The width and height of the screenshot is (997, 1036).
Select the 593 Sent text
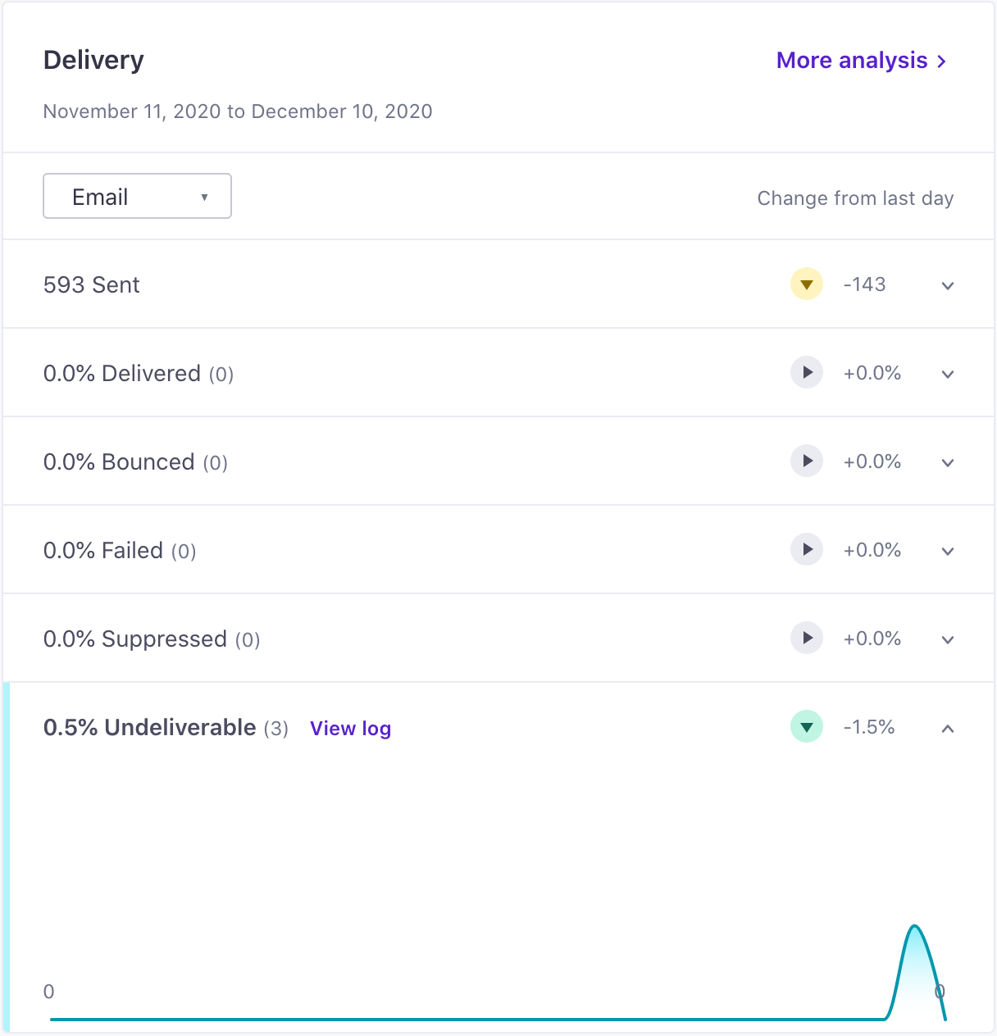pyautogui.click(x=92, y=284)
